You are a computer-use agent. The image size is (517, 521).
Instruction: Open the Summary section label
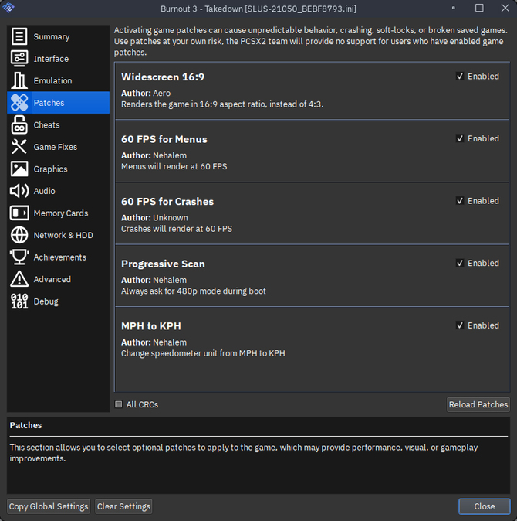coord(52,36)
